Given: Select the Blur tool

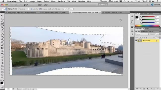Looking at the screenshot, I should coord(2,51).
